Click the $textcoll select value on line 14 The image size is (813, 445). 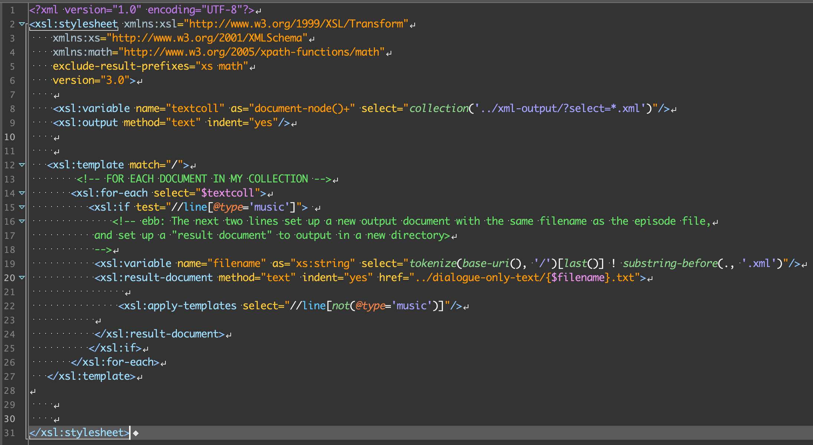pos(227,193)
